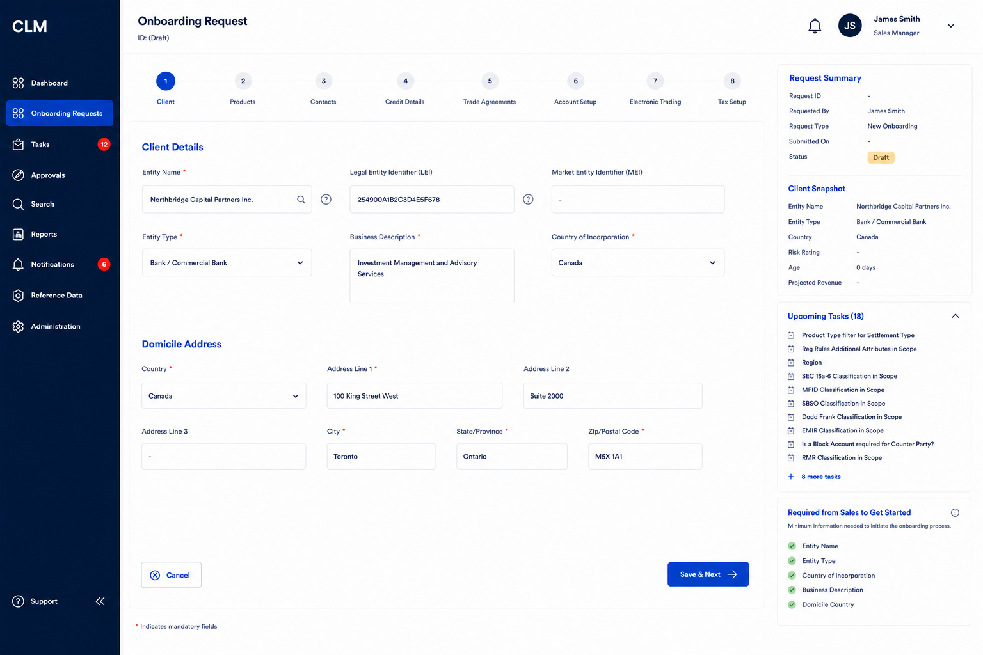This screenshot has height=655, width=983.
Task: Click the JS user avatar
Action: pos(850,26)
